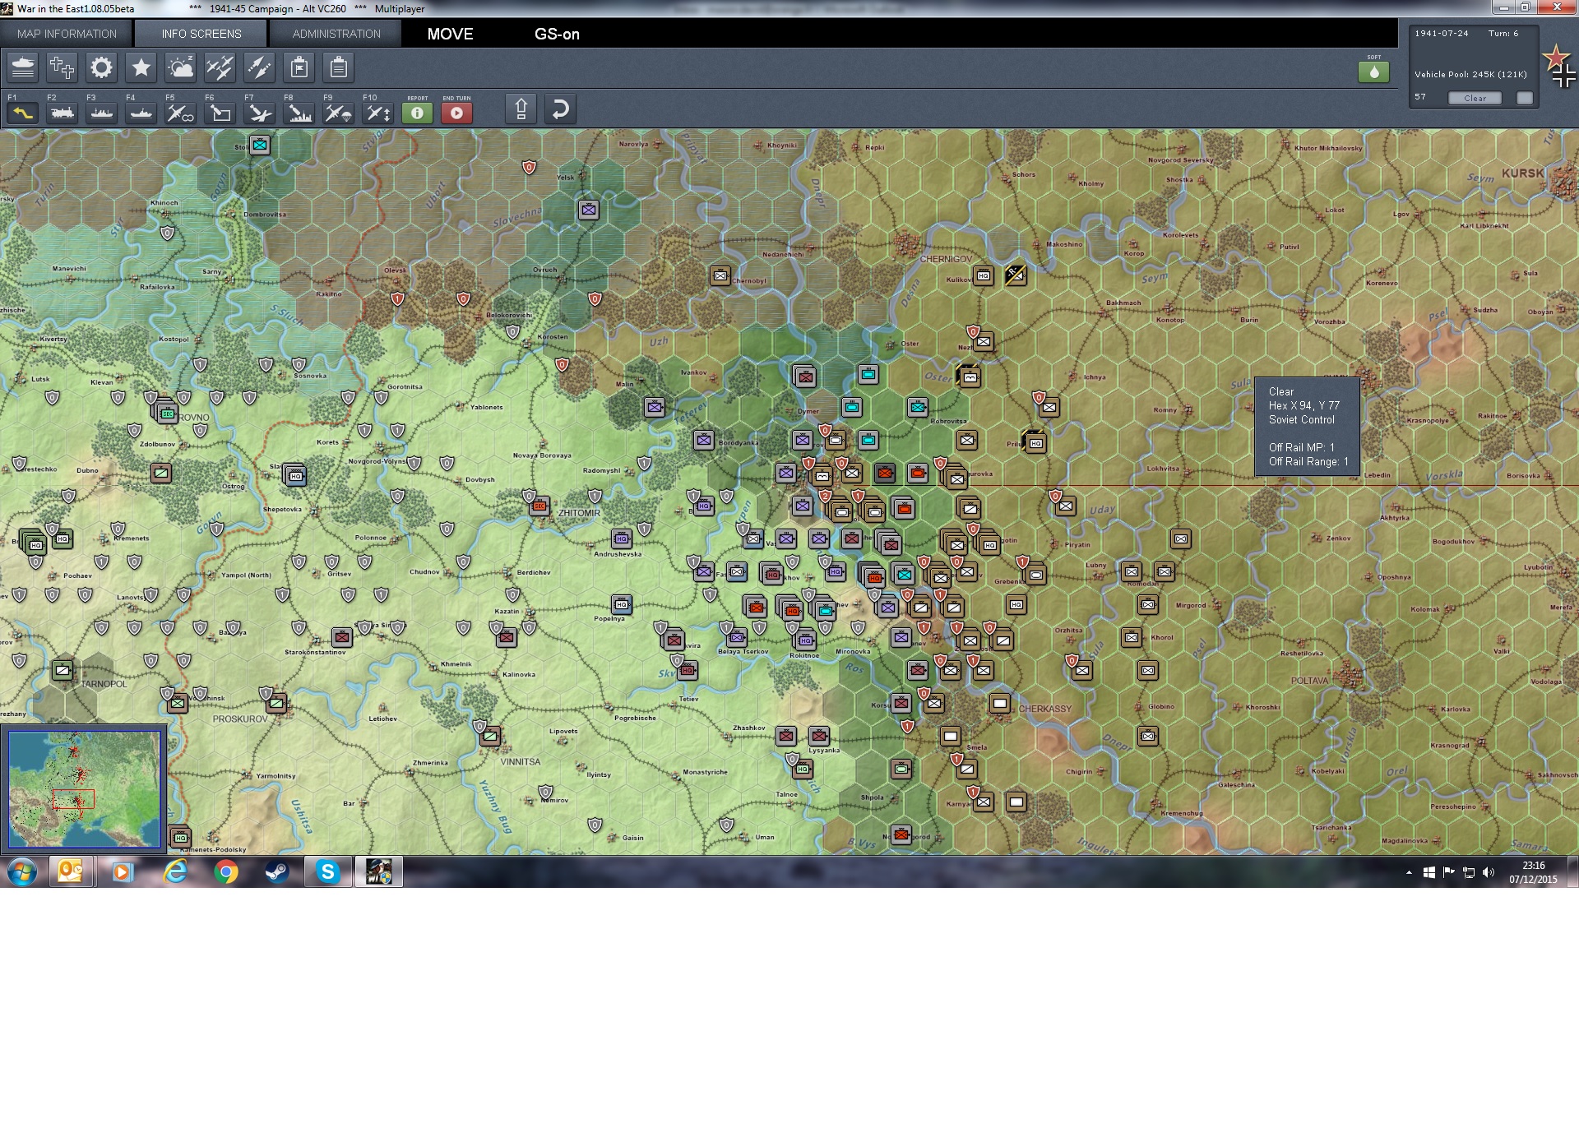Viewport: 1579px width, 1137px height.
Task: Click the up-arrow button beside END TURN
Action: pos(521,109)
